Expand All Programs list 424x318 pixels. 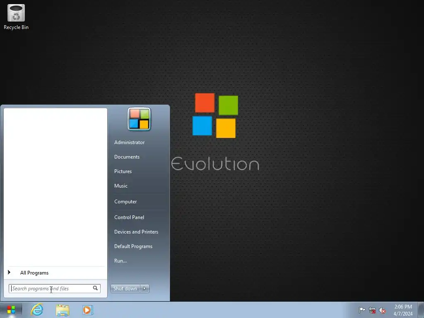pos(55,272)
